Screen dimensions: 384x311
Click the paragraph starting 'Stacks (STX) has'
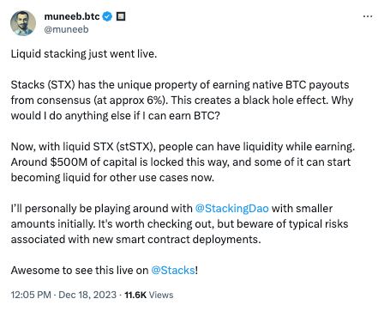182,101
